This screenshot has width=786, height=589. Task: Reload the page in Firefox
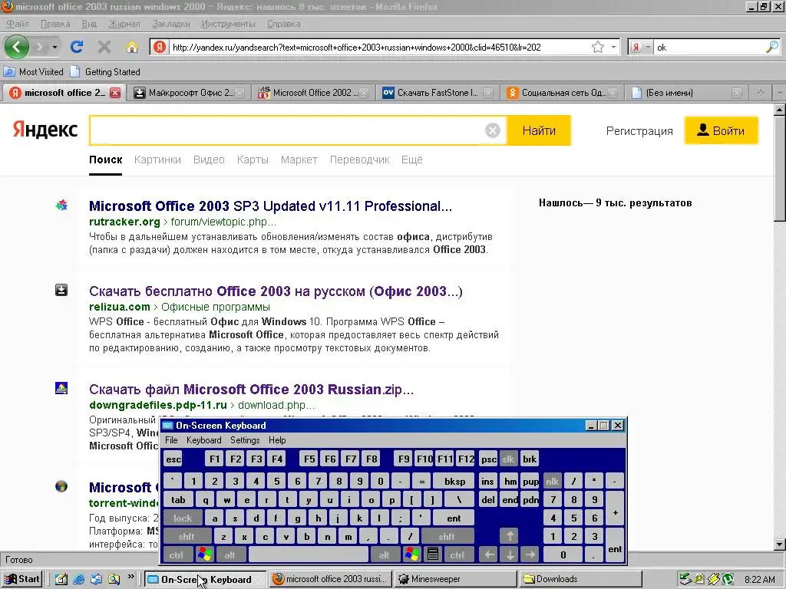[x=76, y=47]
